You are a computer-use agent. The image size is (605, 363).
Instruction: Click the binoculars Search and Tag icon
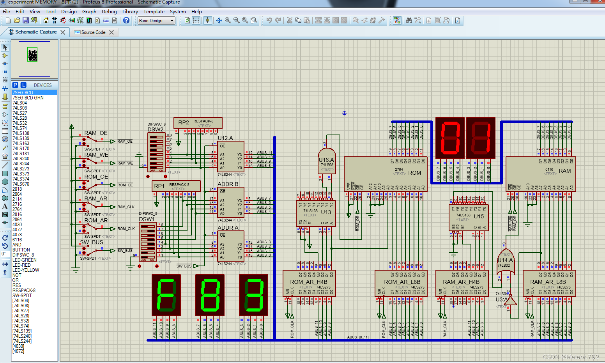coord(409,20)
